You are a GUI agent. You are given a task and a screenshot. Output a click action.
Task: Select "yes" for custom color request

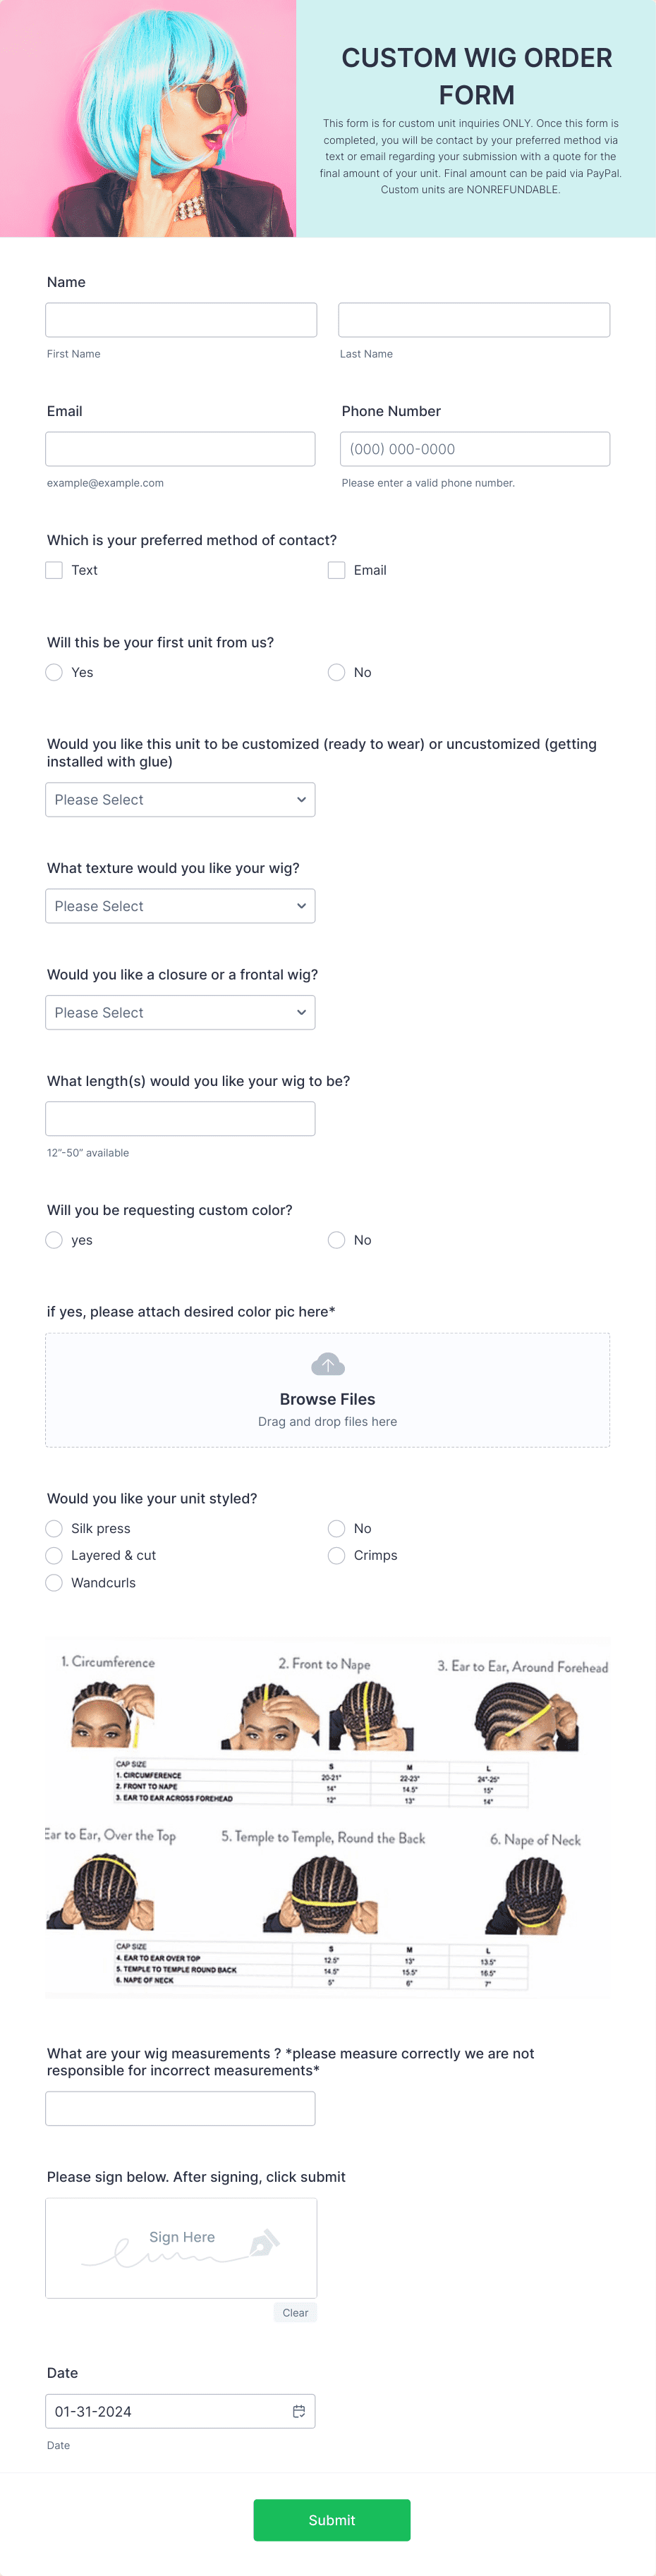coord(54,1240)
